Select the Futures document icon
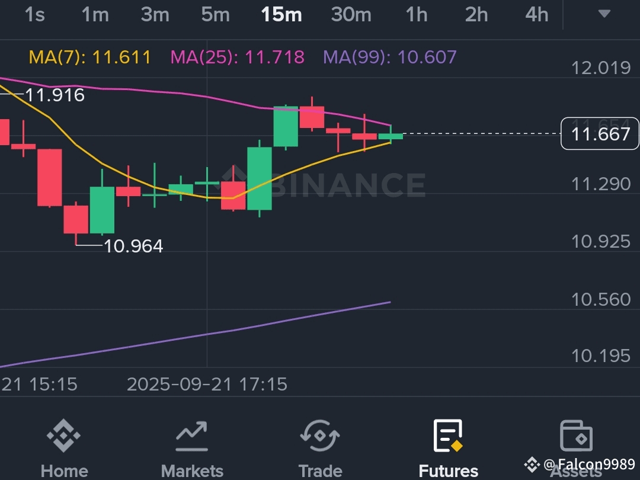This screenshot has height=480, width=640. pos(448,436)
